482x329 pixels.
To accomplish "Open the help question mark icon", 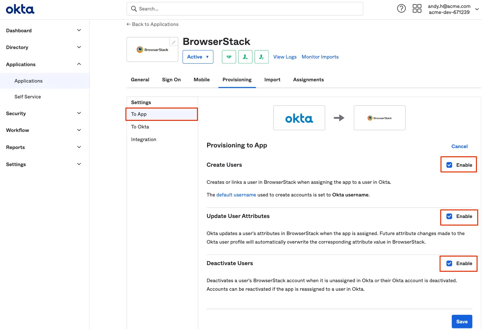I will click(401, 9).
